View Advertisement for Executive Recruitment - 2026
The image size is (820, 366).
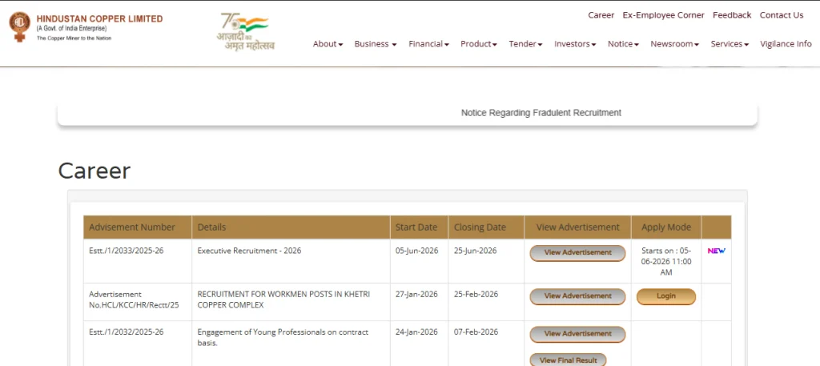(577, 253)
